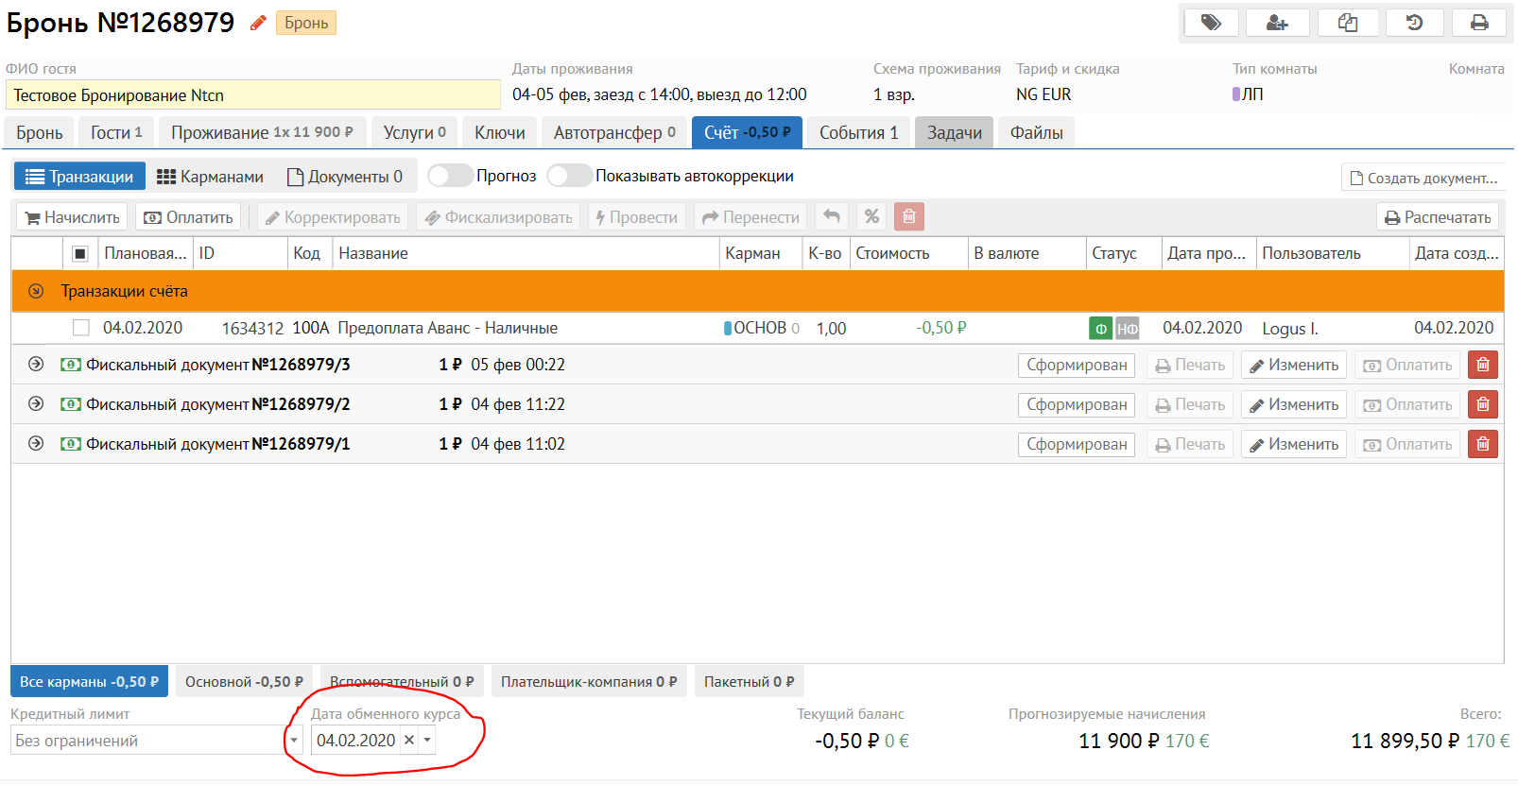Click the add guest icon button

tap(1277, 23)
